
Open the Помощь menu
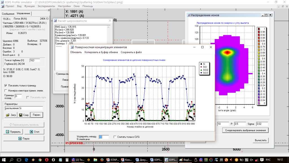coord(87,6)
